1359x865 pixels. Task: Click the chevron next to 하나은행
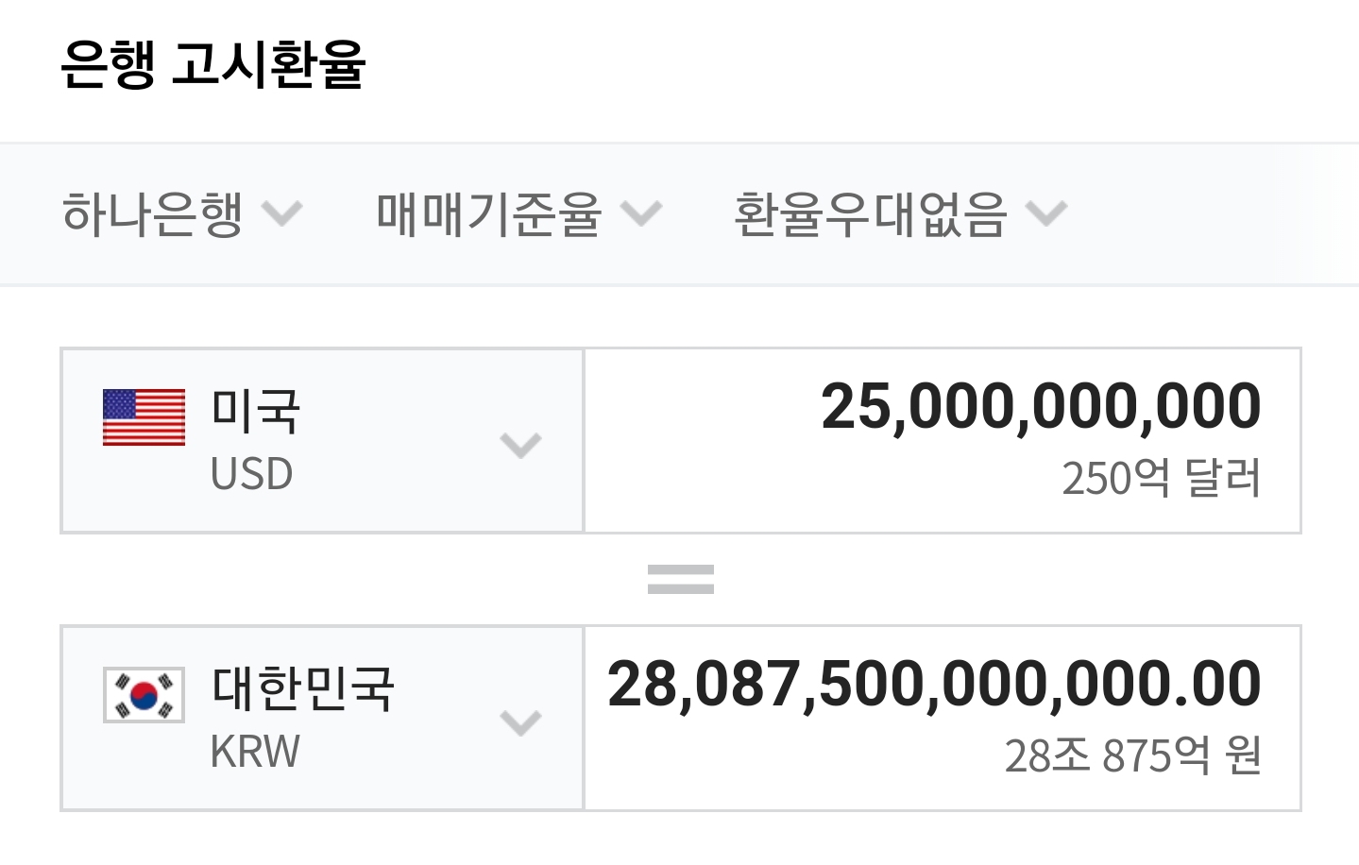281,213
